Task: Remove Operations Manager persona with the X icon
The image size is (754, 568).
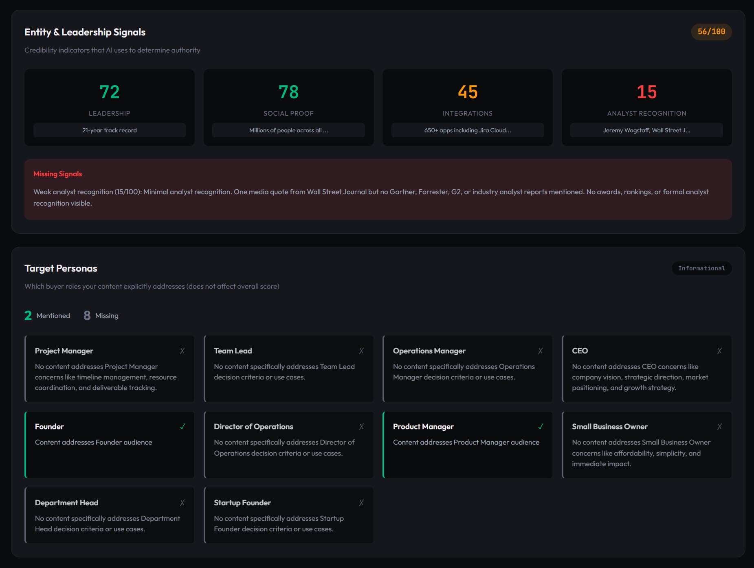Action: pyautogui.click(x=541, y=351)
